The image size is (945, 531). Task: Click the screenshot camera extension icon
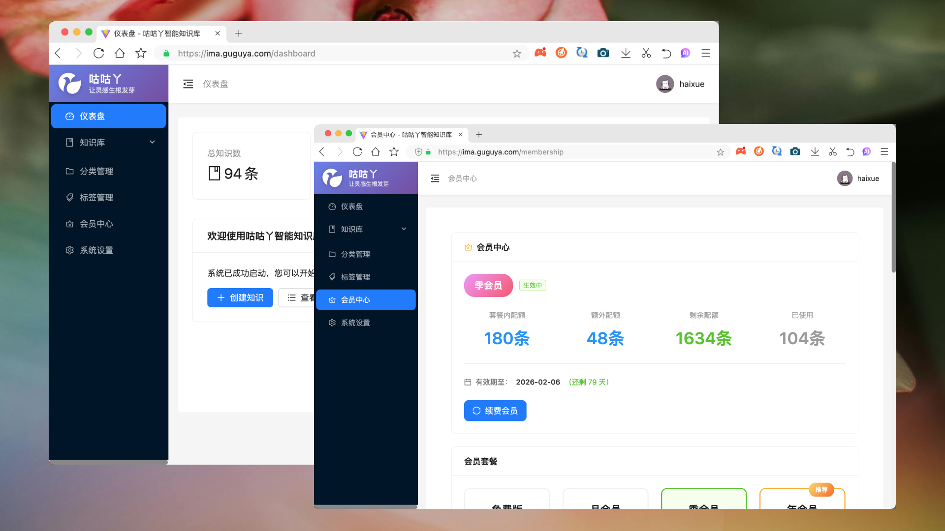point(795,152)
